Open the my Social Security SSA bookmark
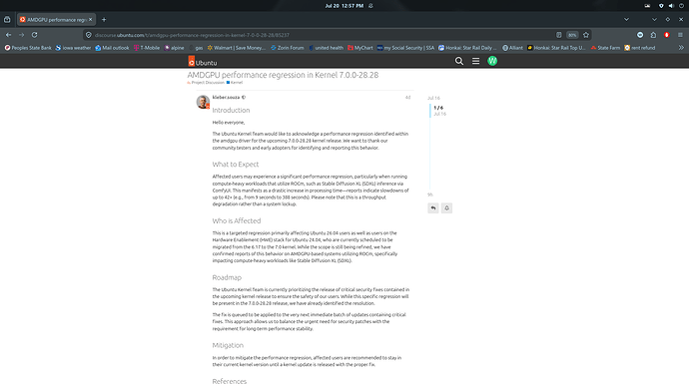The image size is (689, 387). click(405, 48)
